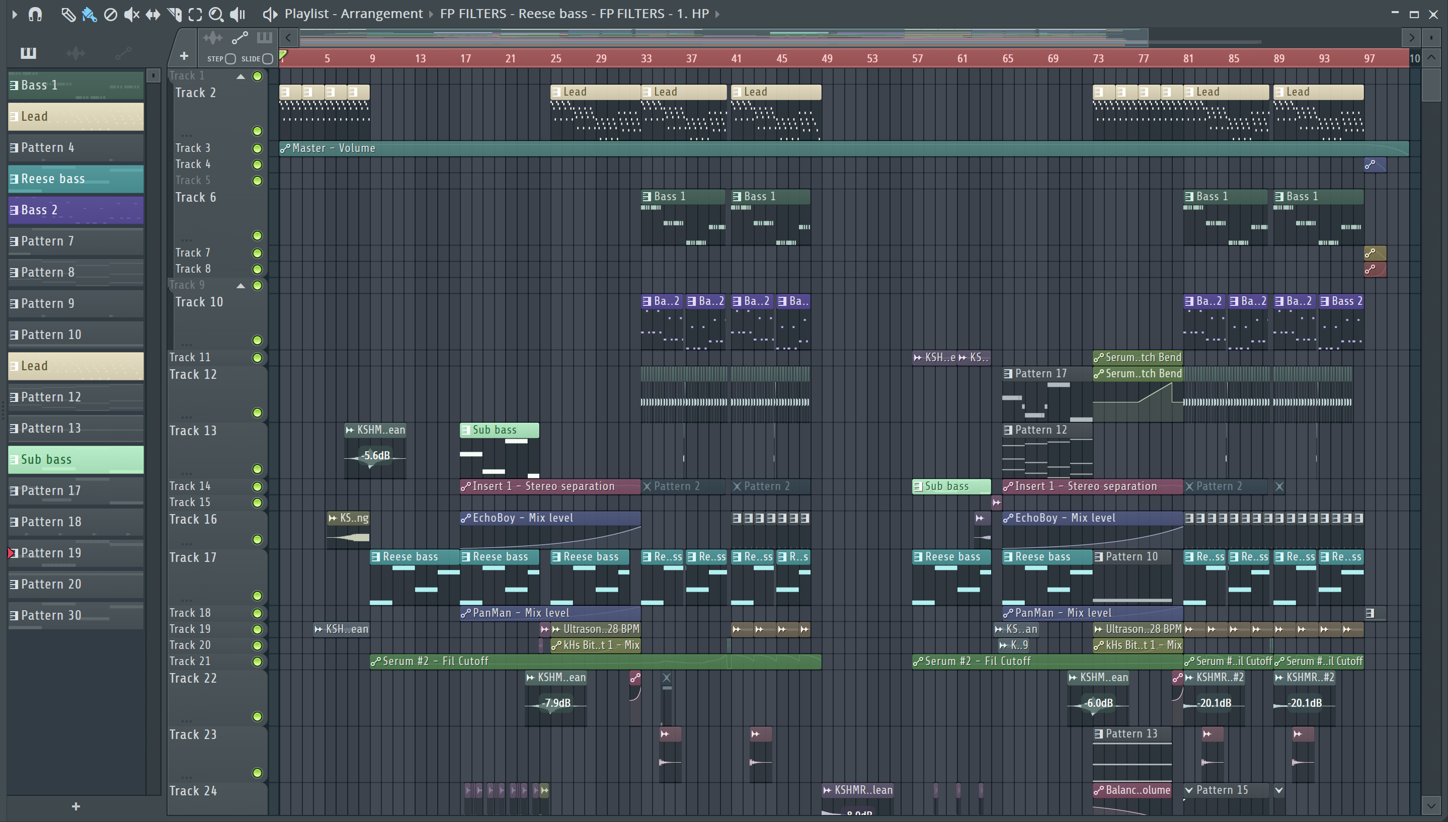Open the Balanc..olume automation clip icon
The image size is (1448, 822).
click(1098, 790)
